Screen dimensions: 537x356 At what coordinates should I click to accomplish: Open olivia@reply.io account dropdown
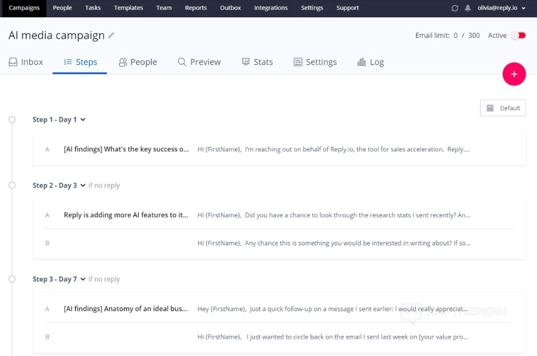click(501, 8)
